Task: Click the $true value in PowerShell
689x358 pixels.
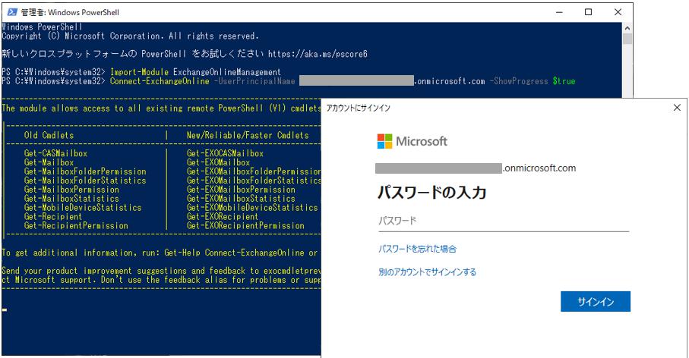Action: click(564, 81)
